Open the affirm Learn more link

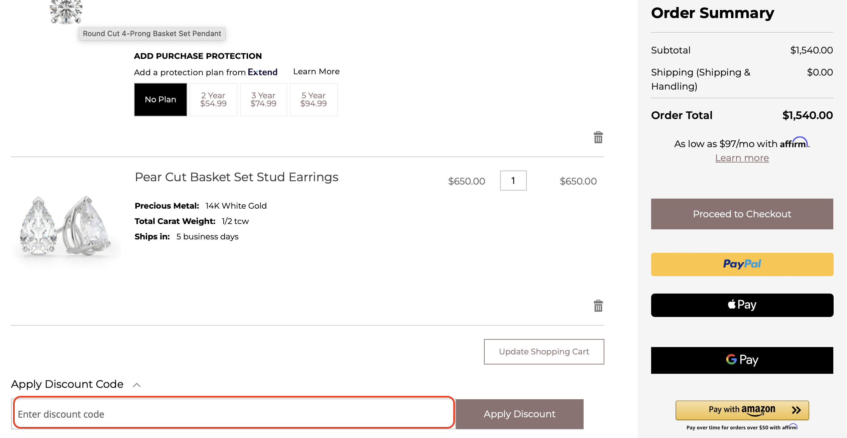pyautogui.click(x=742, y=157)
